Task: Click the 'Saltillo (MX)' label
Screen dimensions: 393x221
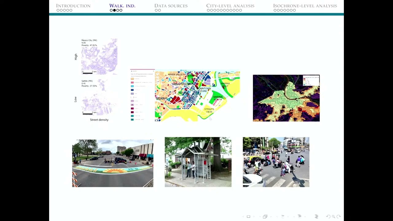Action: (87, 81)
